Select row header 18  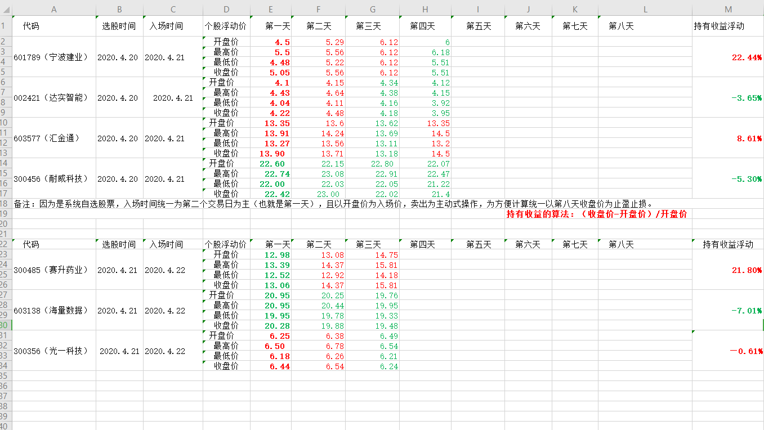coord(6,204)
